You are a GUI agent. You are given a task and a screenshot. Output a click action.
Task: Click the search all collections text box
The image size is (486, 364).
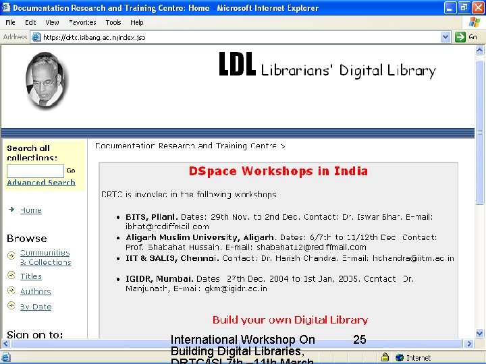tap(35, 171)
